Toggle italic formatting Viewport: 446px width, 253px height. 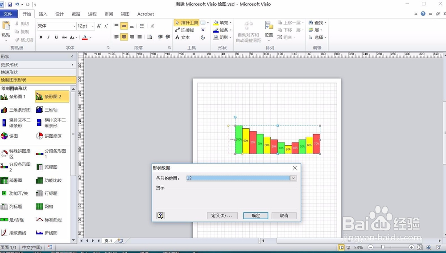click(x=48, y=37)
